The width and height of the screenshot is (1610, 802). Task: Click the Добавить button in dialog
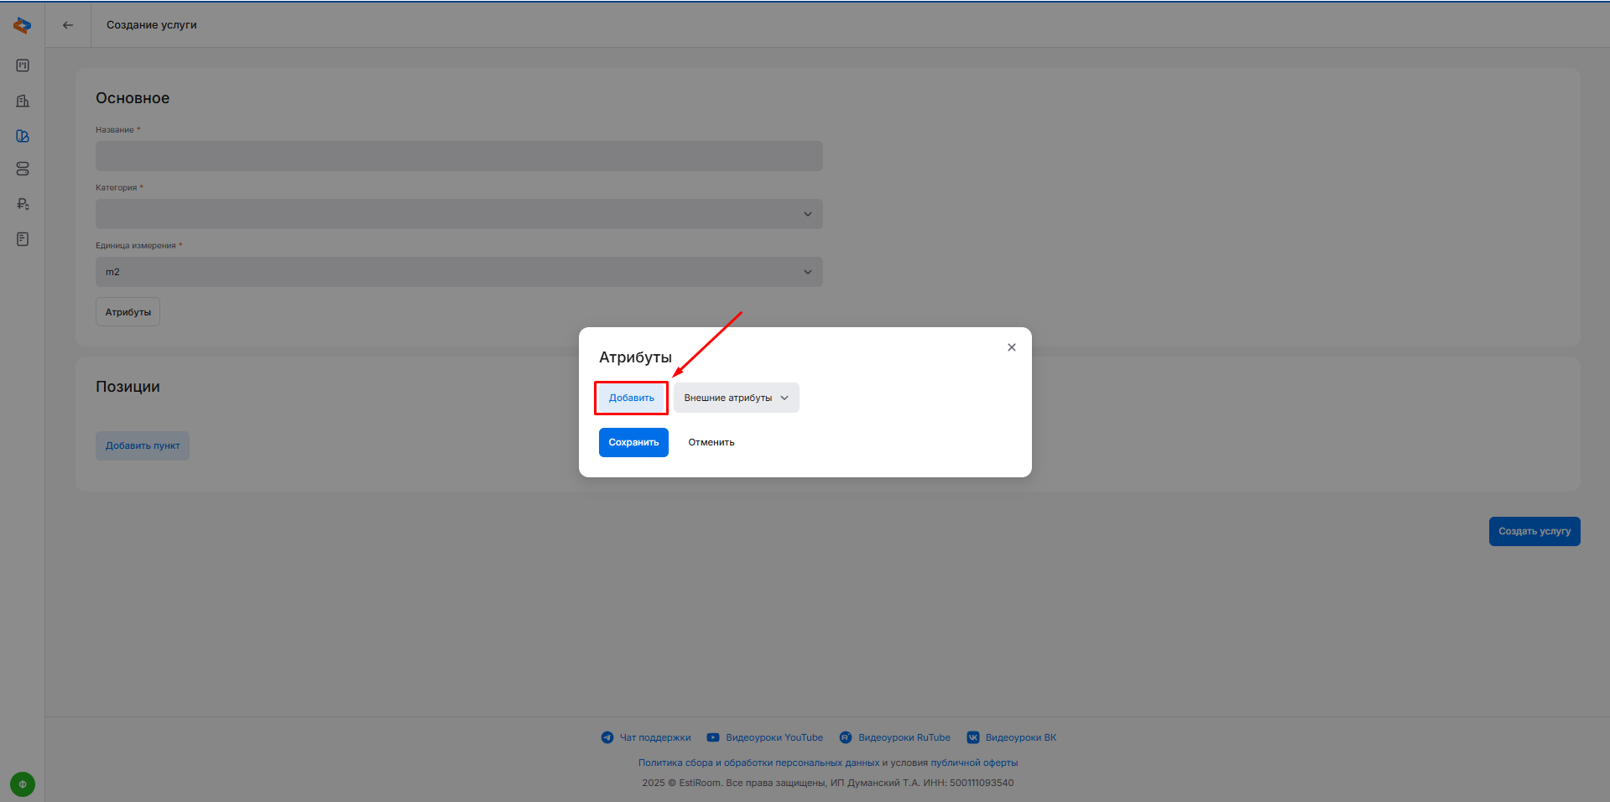[632, 398]
